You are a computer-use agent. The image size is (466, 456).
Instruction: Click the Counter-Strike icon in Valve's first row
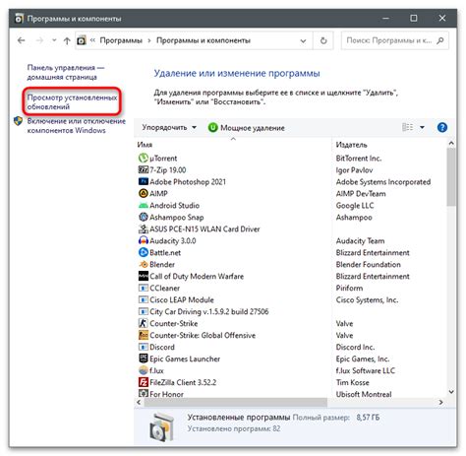click(144, 324)
